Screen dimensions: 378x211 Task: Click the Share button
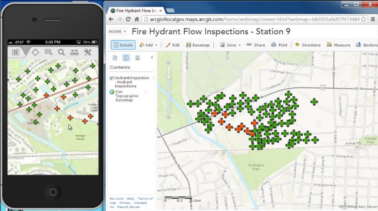click(x=256, y=45)
